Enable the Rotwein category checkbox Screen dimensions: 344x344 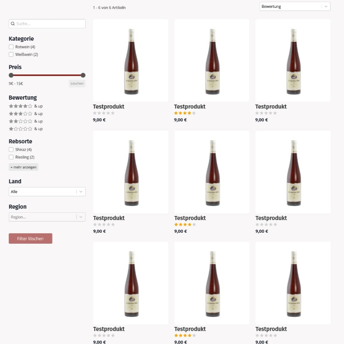11,47
